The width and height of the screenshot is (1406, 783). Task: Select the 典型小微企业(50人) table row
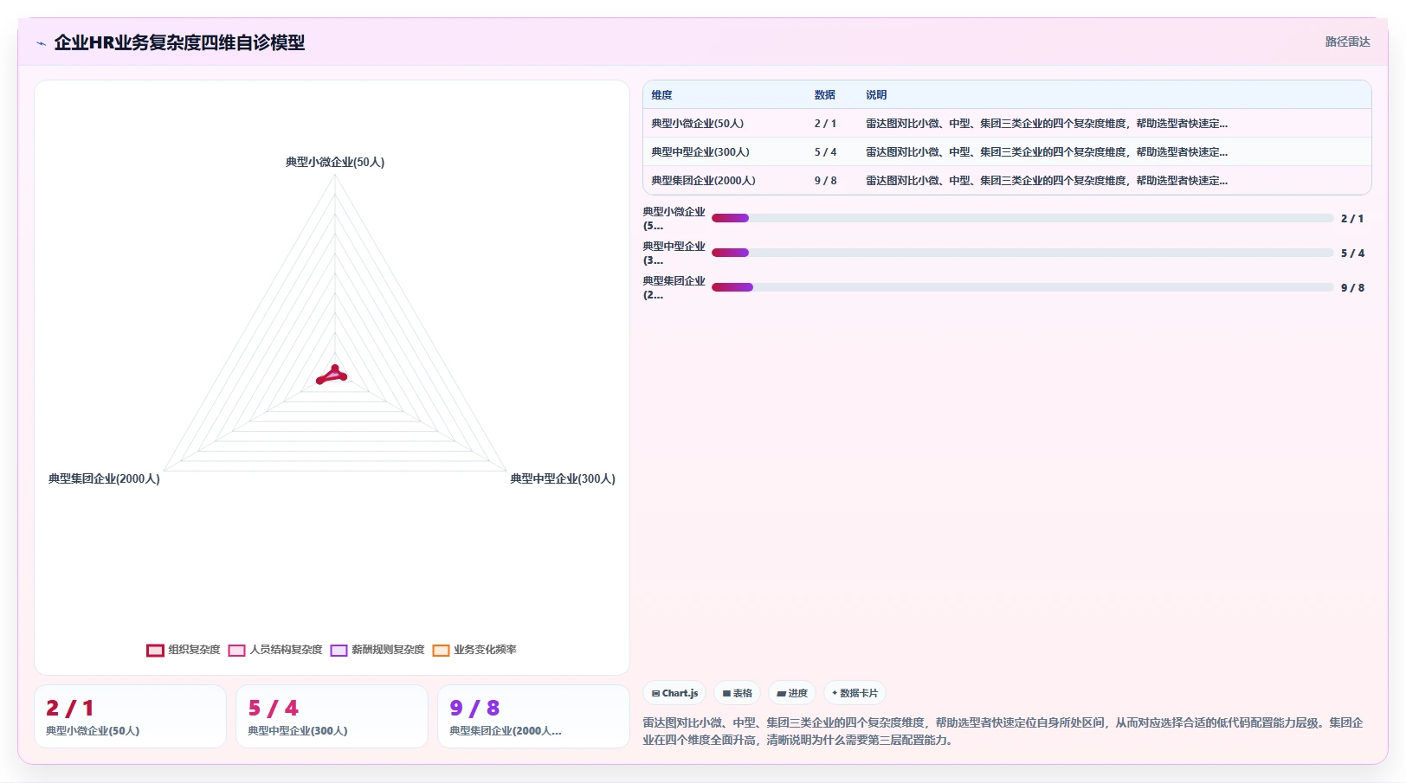[1007, 124]
